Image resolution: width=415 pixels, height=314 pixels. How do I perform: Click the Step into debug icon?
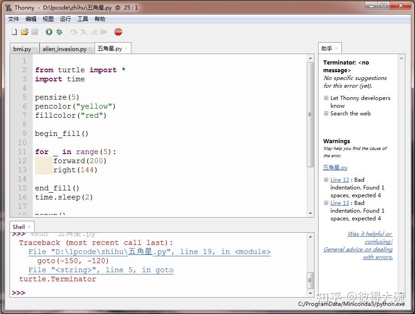pyautogui.click(x=83, y=31)
